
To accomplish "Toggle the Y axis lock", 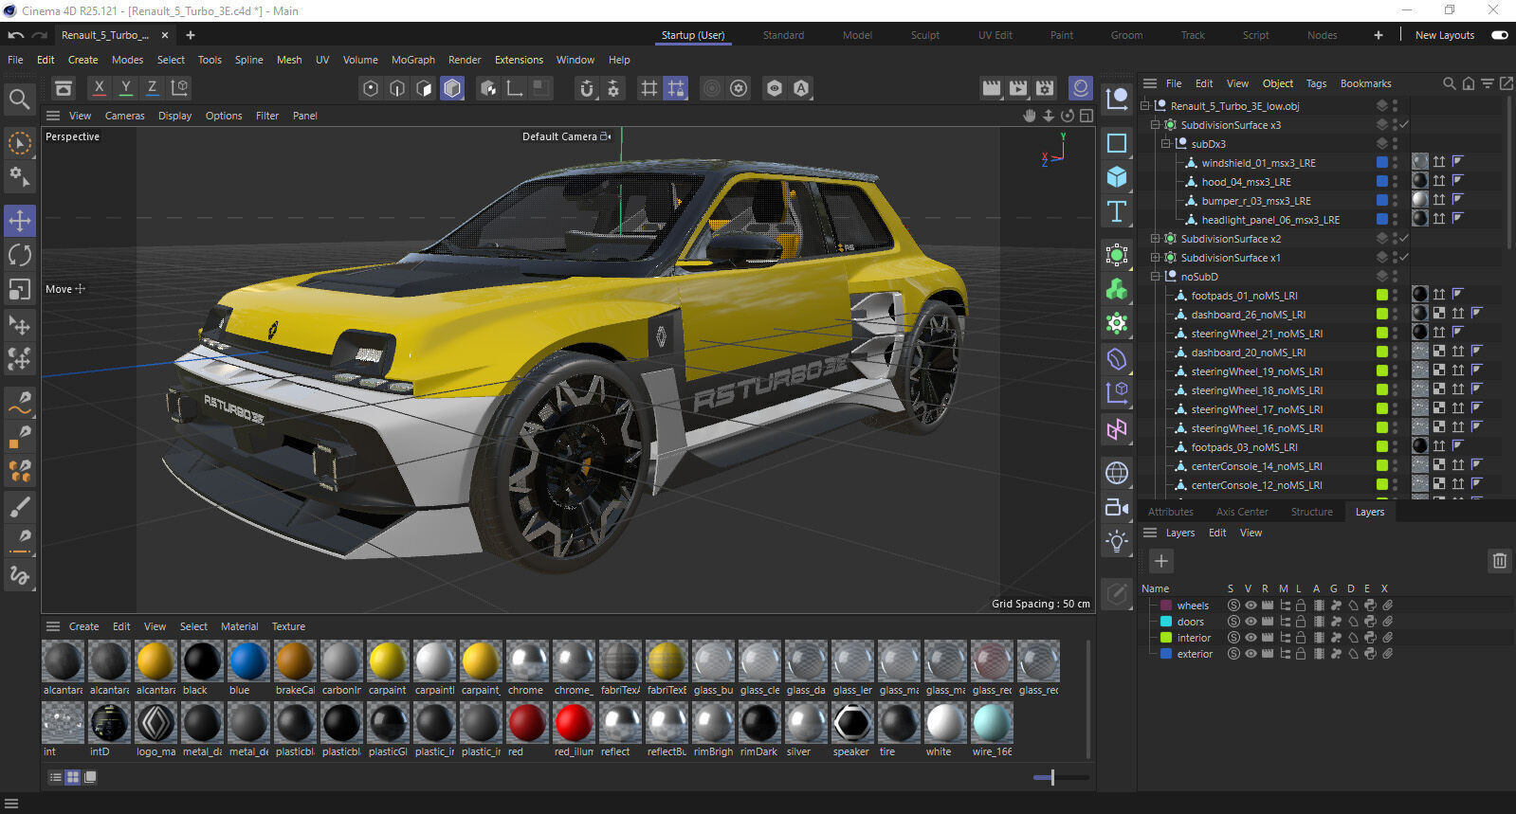I will pos(125,88).
